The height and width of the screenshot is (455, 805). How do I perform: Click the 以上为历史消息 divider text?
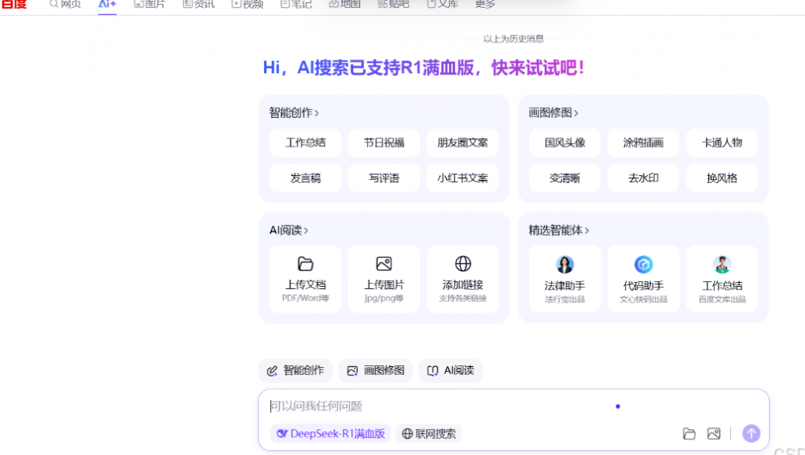513,39
